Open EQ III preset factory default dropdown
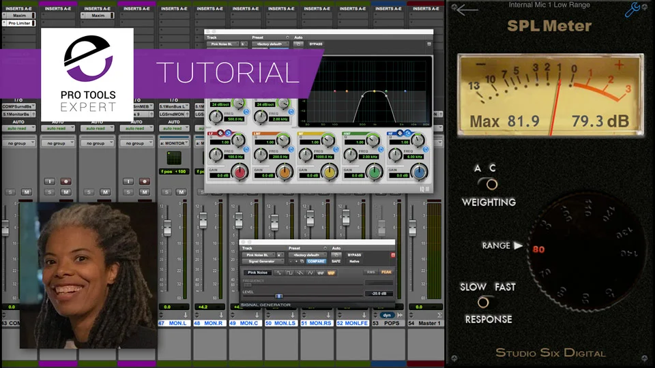This screenshot has width=655, height=368. (x=270, y=44)
